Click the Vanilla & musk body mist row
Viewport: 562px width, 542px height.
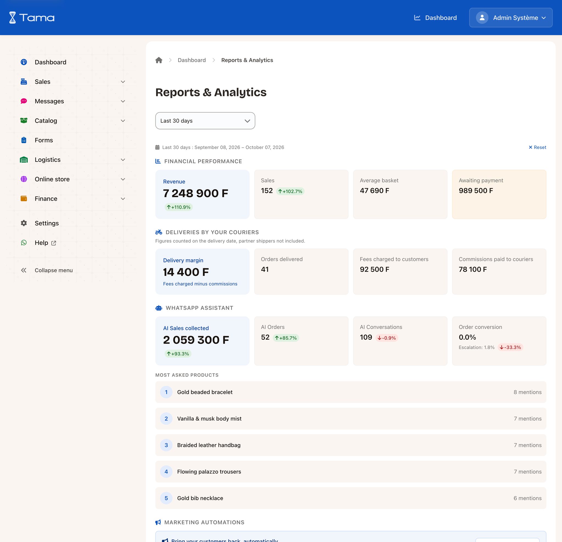[351, 418]
